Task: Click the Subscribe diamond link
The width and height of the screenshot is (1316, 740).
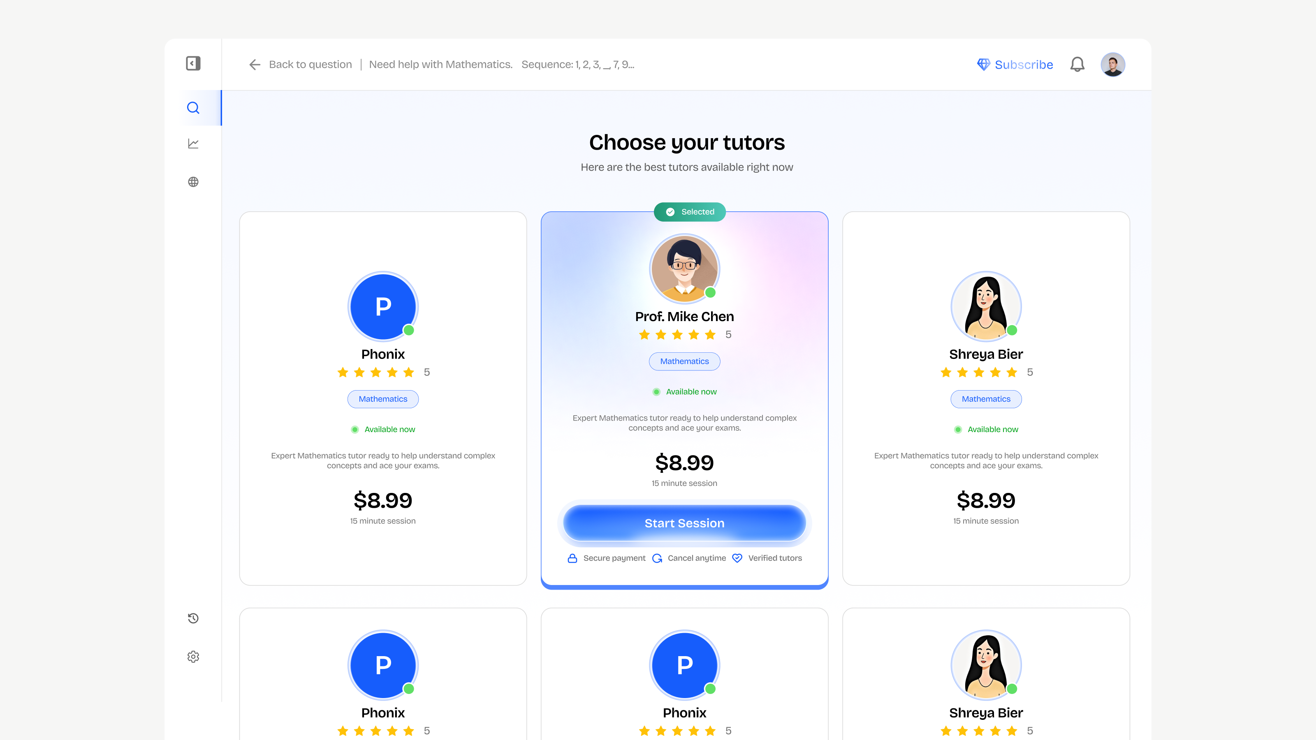Action: click(1015, 65)
